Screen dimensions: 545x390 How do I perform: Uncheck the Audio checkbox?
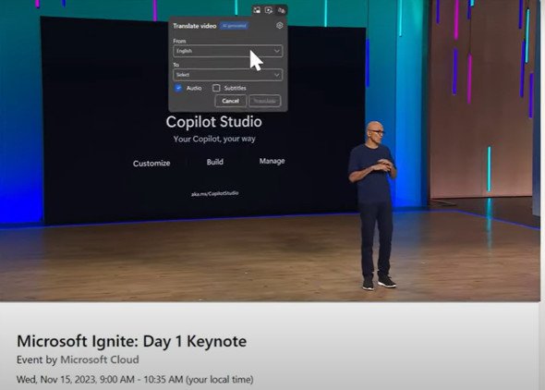point(178,88)
